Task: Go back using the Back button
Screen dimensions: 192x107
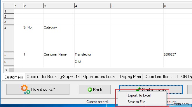Action: coord(95,90)
